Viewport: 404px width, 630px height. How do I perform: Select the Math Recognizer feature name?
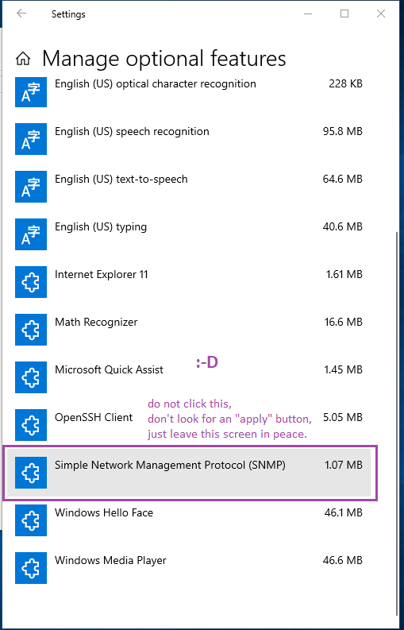coord(96,323)
